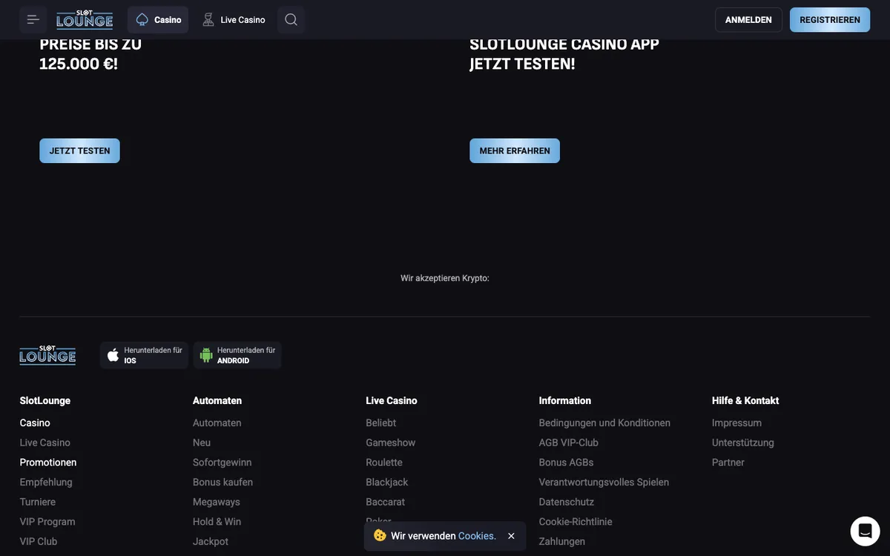Open the Baccarat link
Viewport: 890px width, 556px height.
(386, 502)
